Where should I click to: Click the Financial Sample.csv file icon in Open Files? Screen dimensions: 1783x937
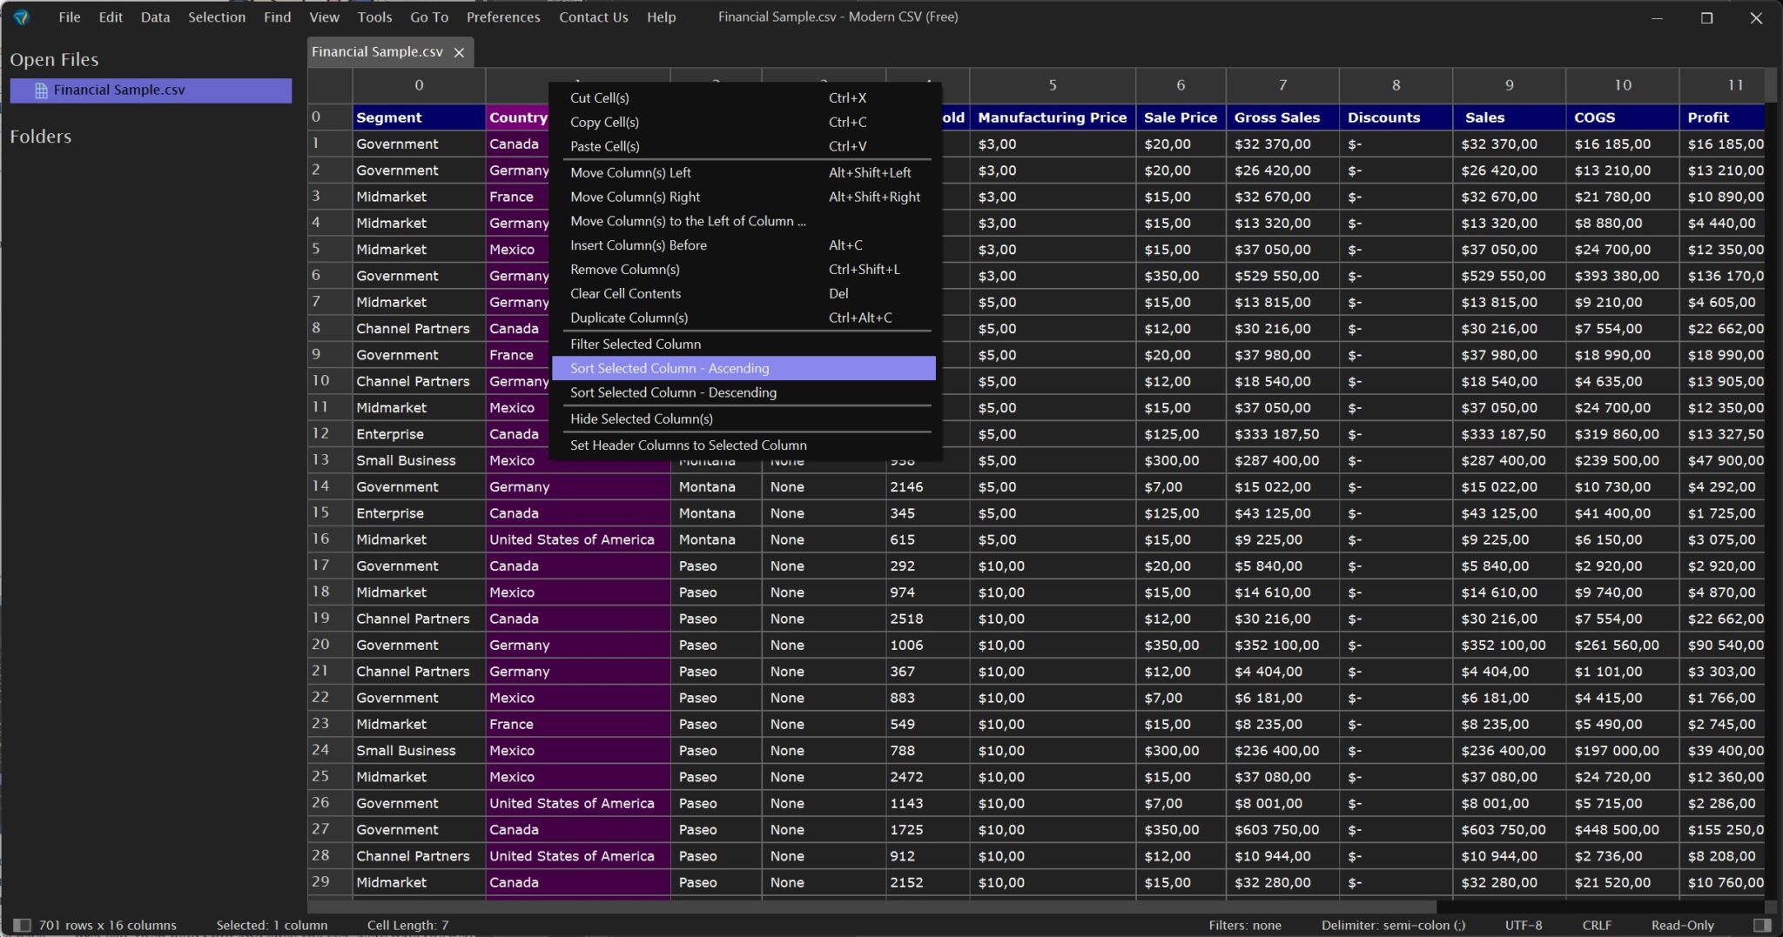40,90
